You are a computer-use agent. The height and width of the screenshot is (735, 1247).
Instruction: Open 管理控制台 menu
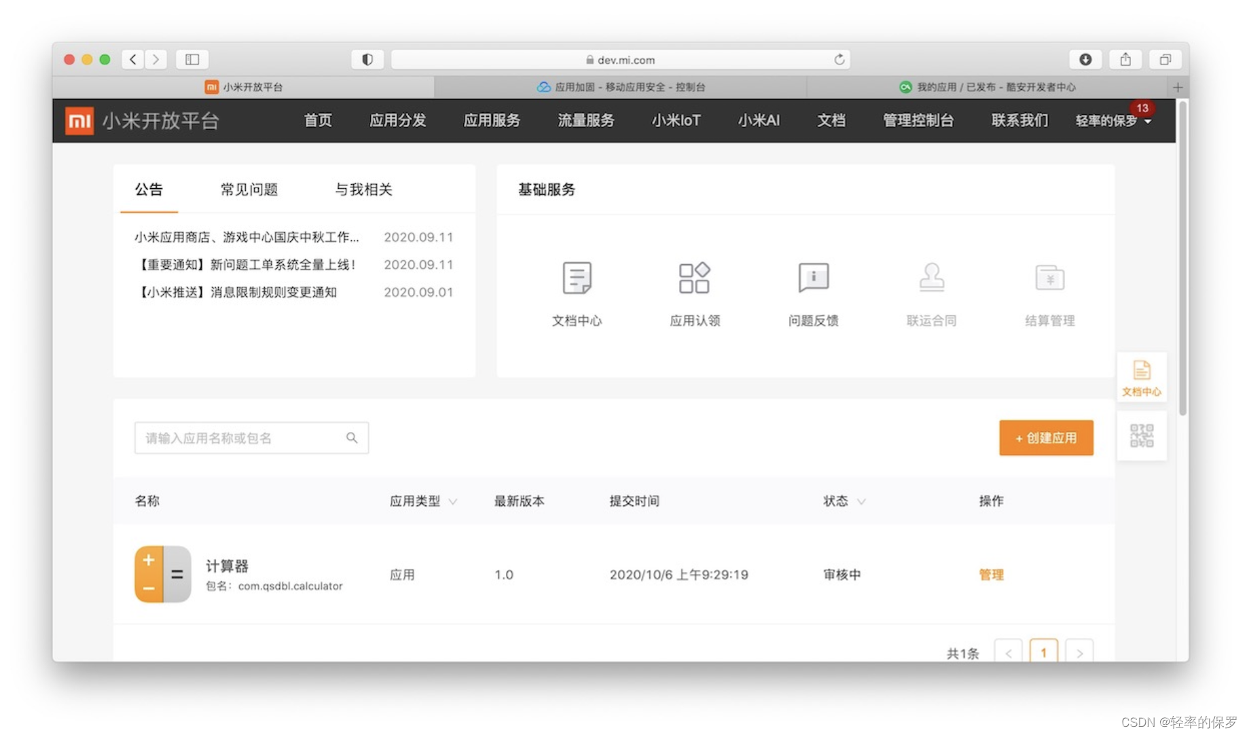(918, 121)
